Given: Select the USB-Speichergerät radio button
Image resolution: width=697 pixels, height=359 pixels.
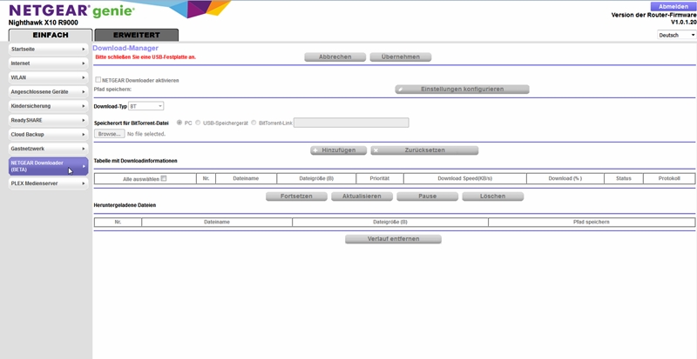Looking at the screenshot, I should [198, 123].
